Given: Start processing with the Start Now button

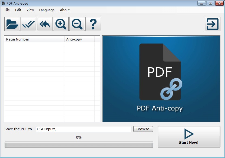Looking at the screenshot, I should tap(188, 137).
